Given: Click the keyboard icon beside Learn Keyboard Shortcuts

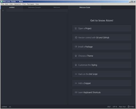Looking at the screenshot, I should (x=76, y=92).
